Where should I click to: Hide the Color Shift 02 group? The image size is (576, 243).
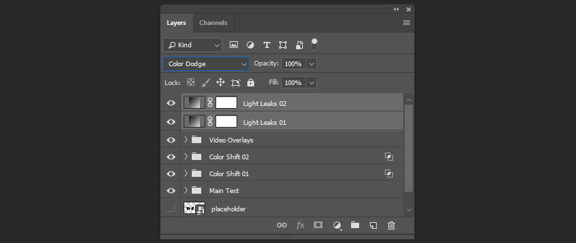click(171, 157)
